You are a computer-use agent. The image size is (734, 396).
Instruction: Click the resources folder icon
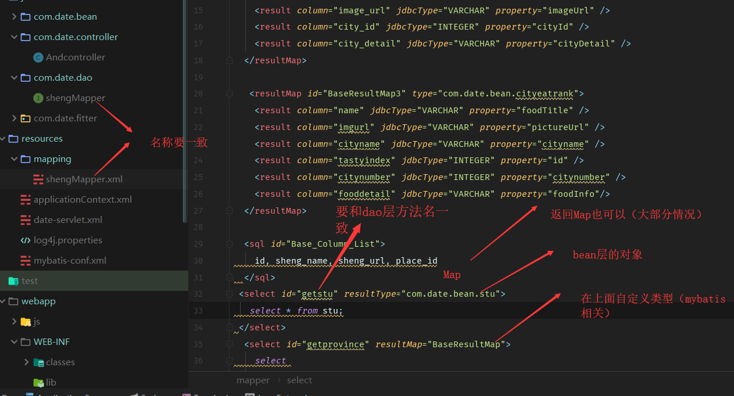point(13,139)
